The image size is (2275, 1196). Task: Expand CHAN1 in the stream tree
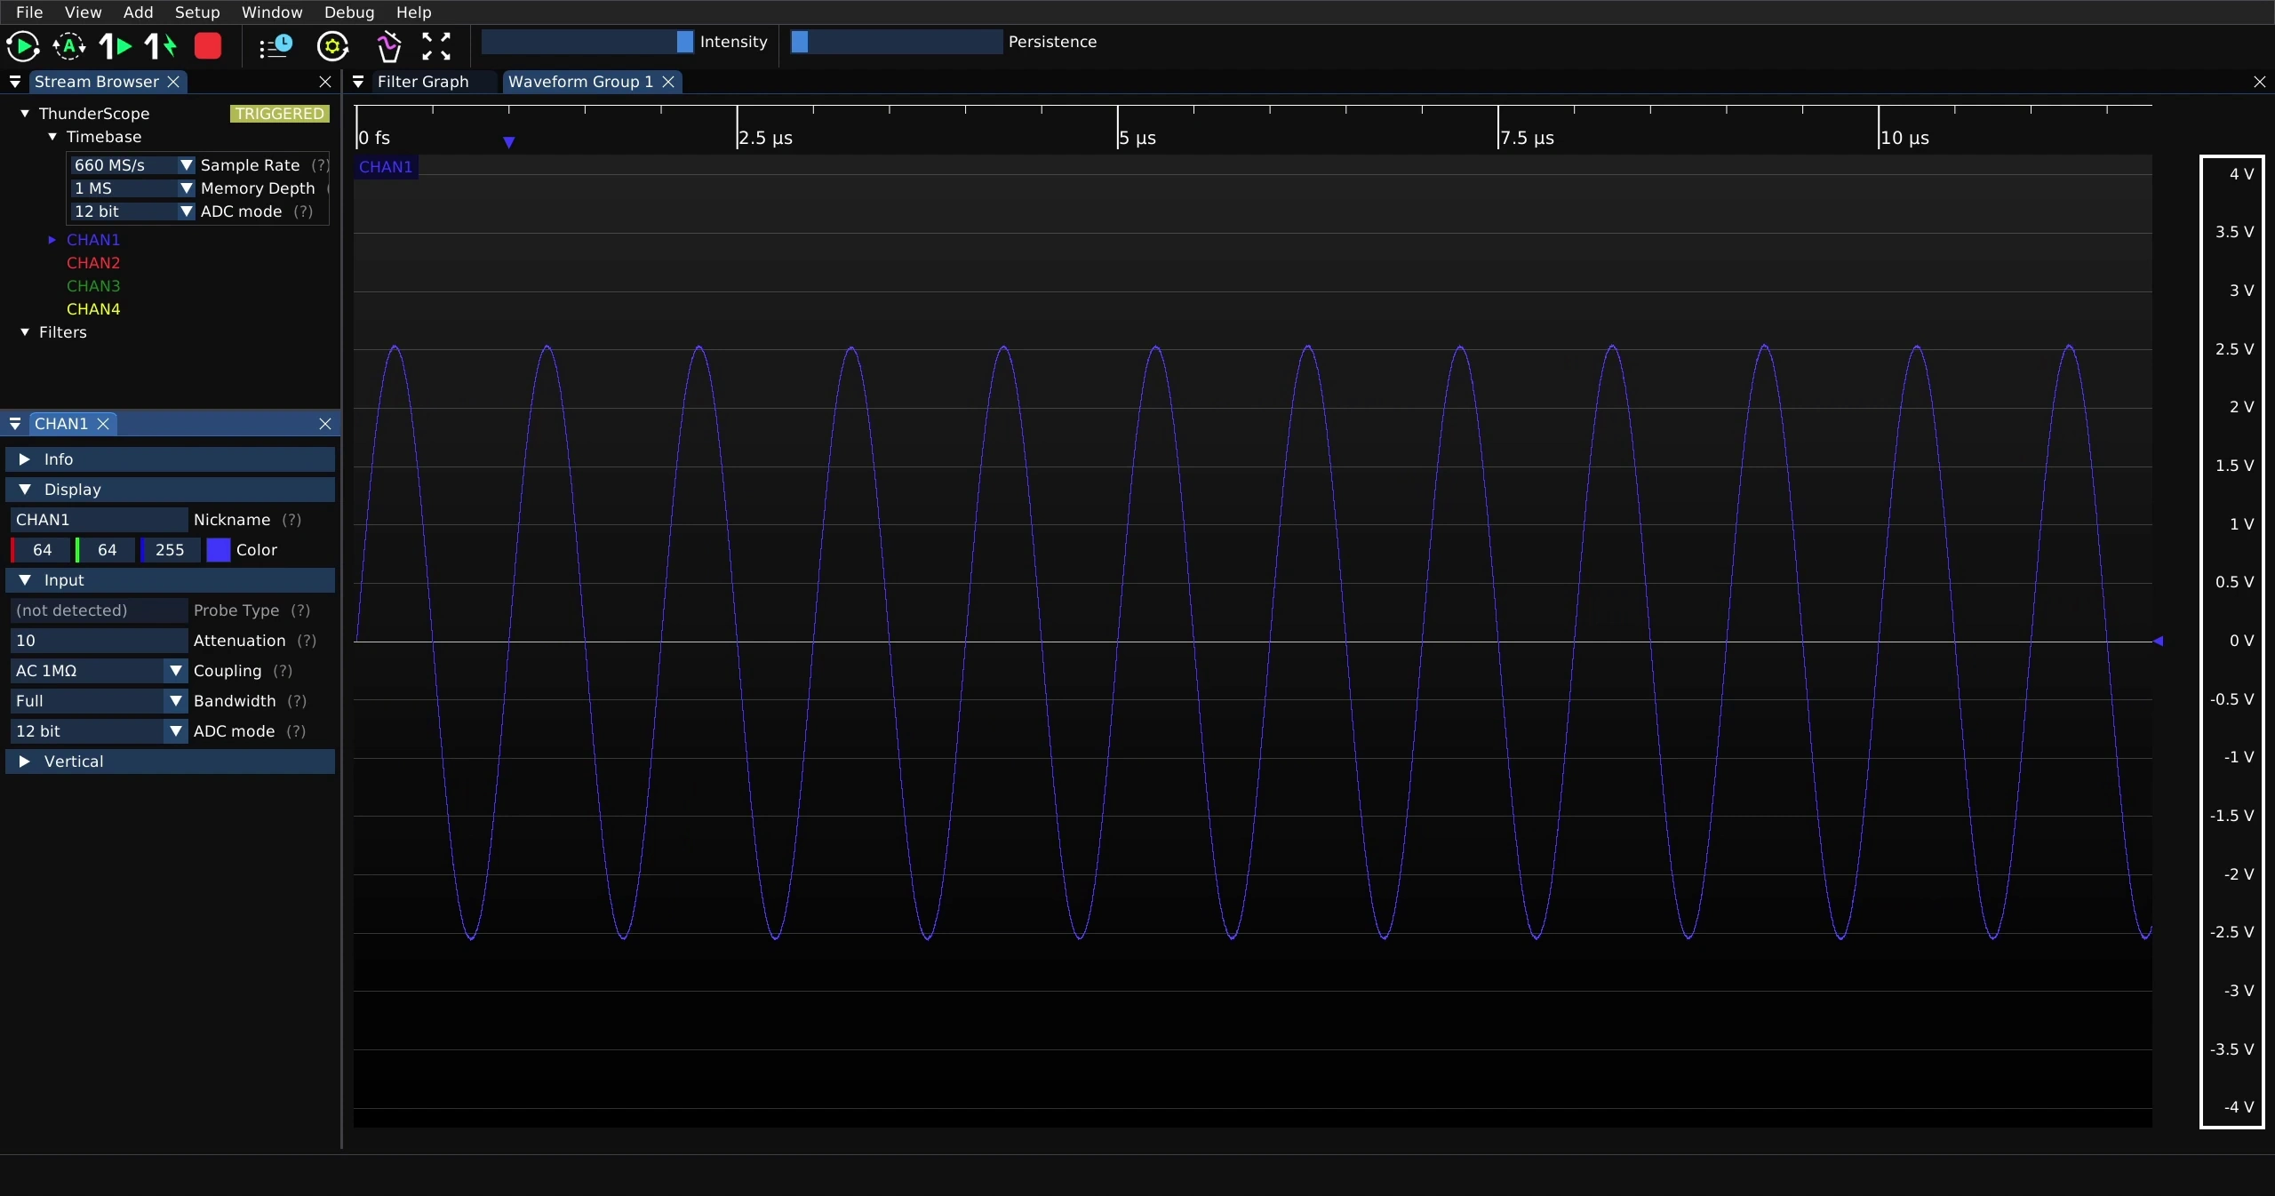pos(52,240)
